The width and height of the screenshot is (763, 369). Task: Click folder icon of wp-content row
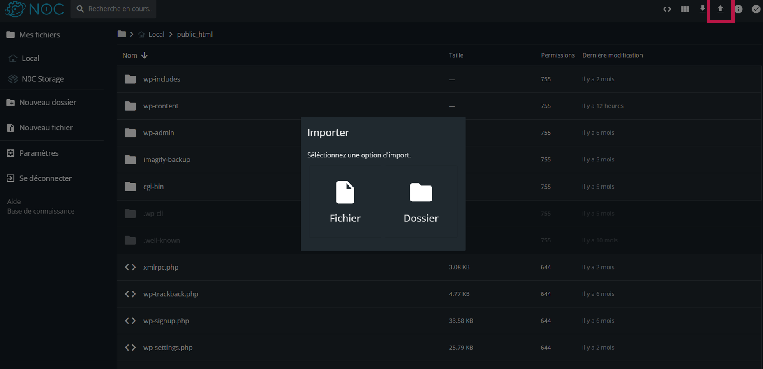[130, 106]
